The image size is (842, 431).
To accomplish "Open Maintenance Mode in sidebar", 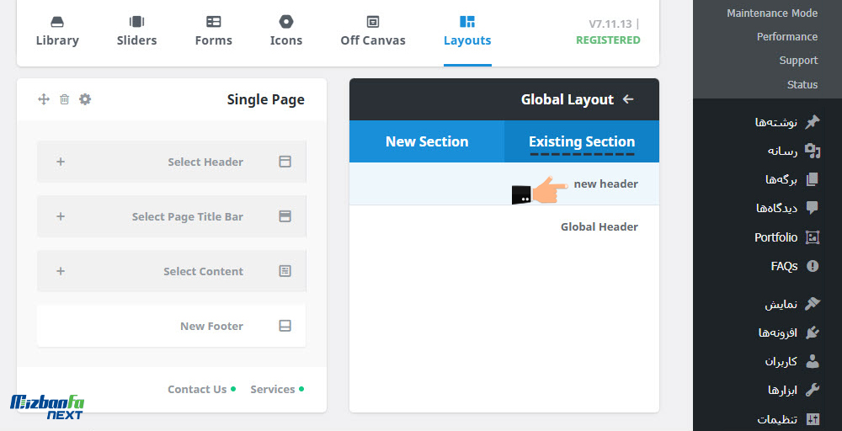I will click(772, 13).
